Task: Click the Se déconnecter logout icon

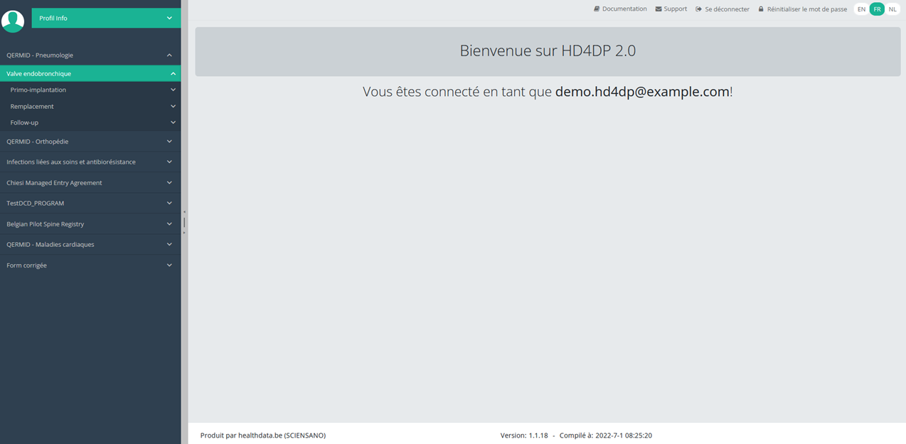Action: (x=699, y=9)
